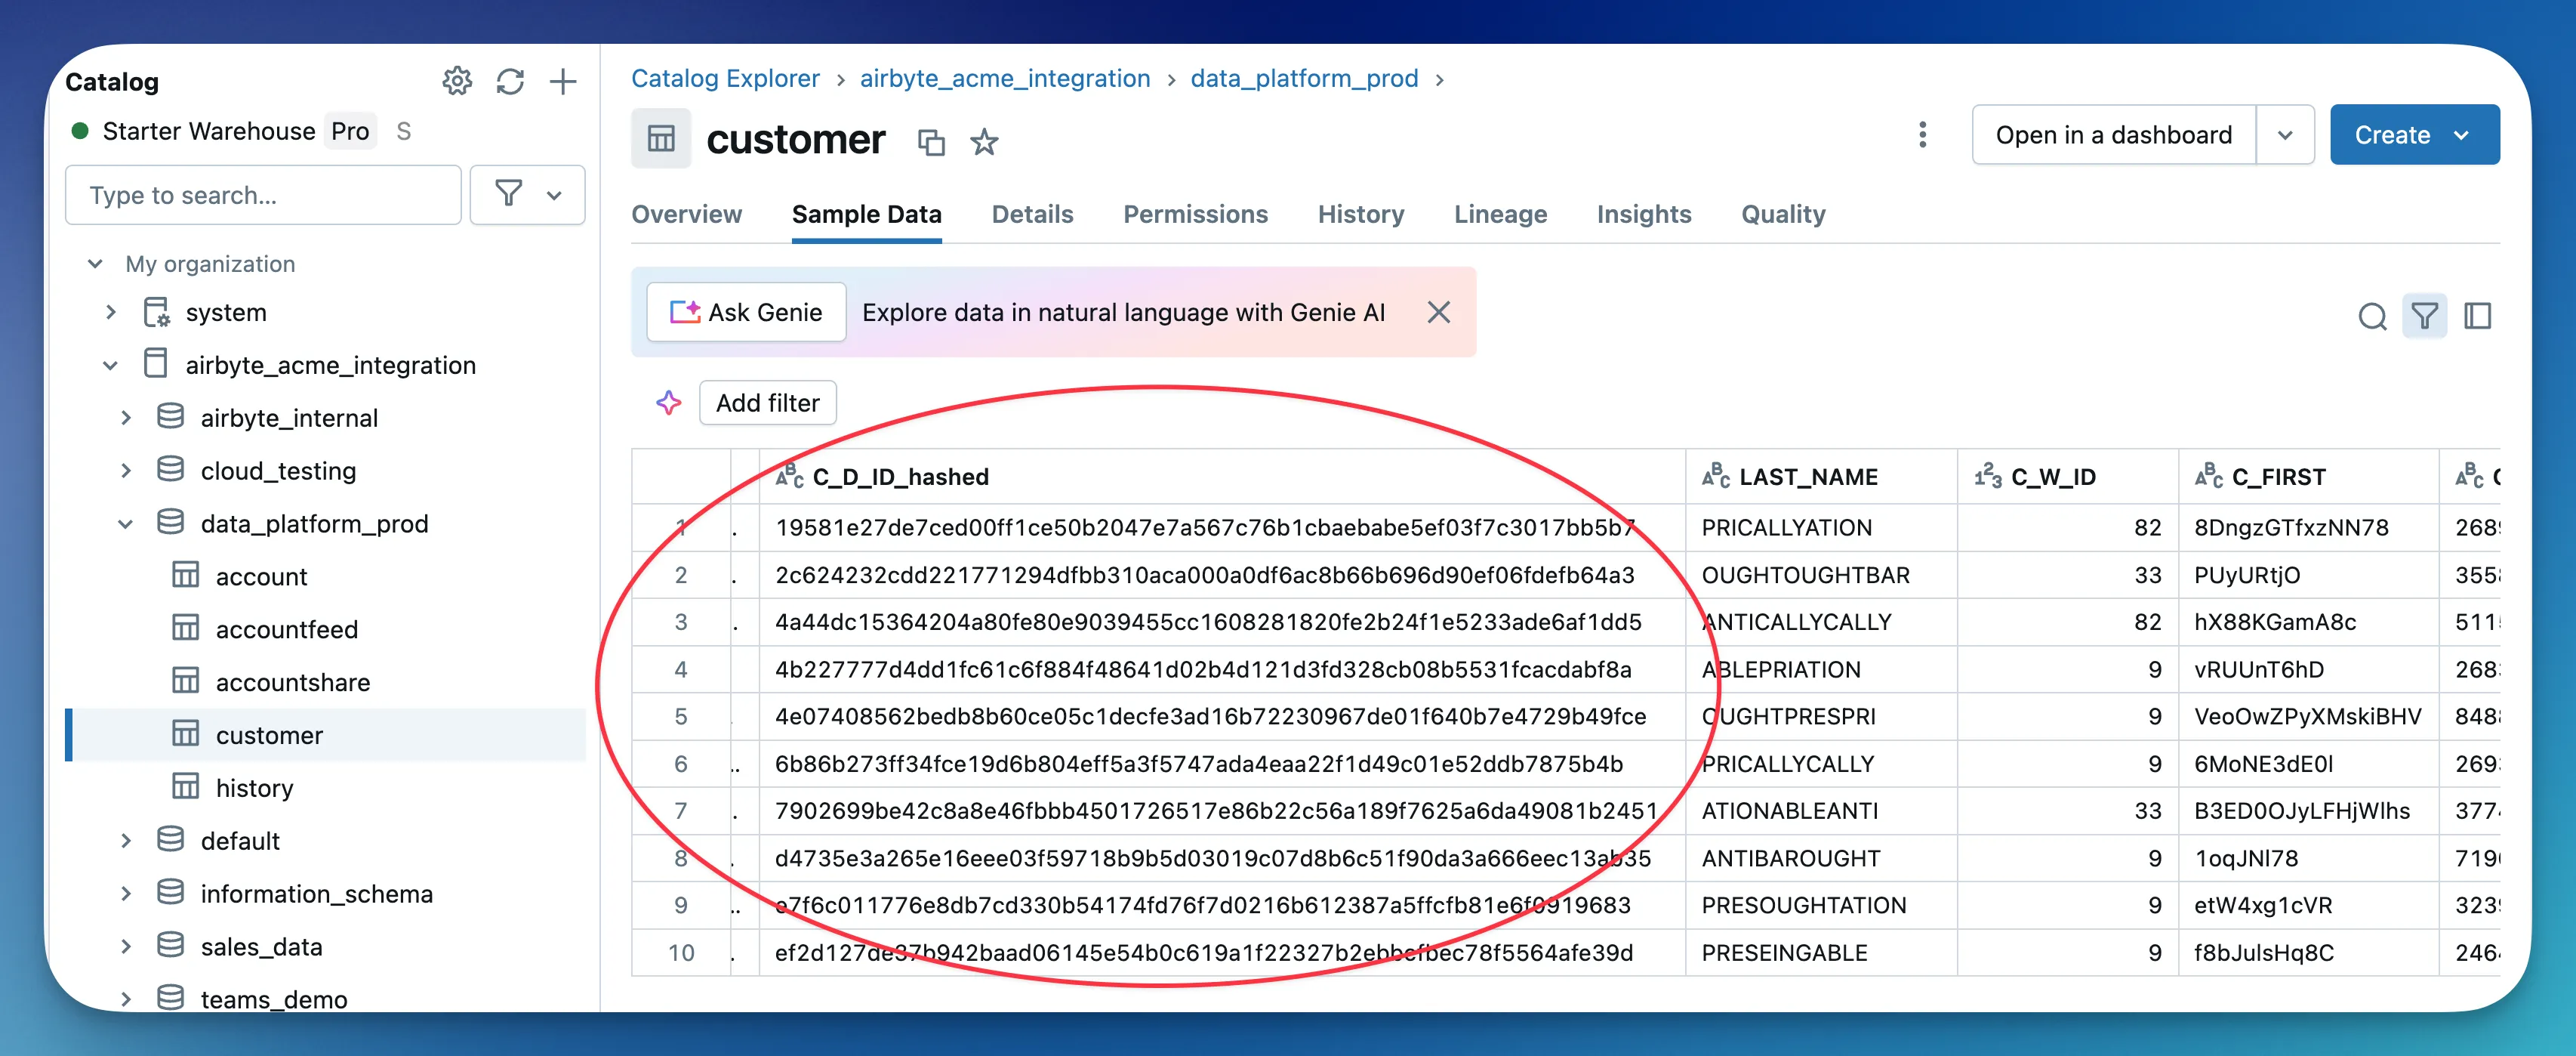Open the kebab more-options menu
2576x1056 pixels.
tap(1922, 135)
